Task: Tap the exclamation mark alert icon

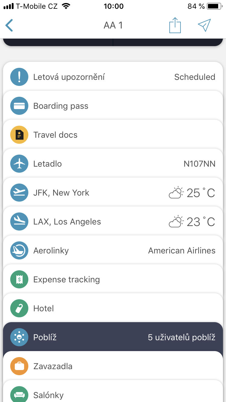Action: tap(19, 77)
